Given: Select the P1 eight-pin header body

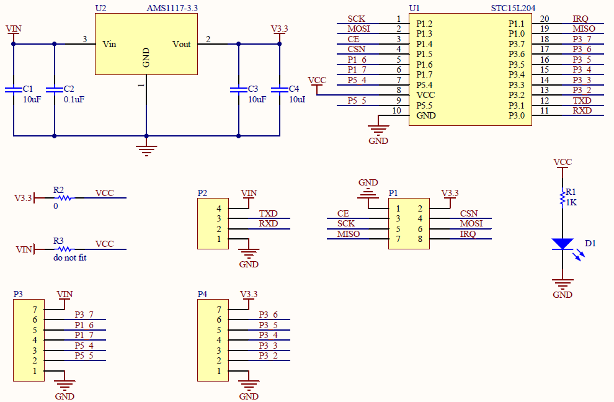Looking at the screenshot, I should click(409, 224).
